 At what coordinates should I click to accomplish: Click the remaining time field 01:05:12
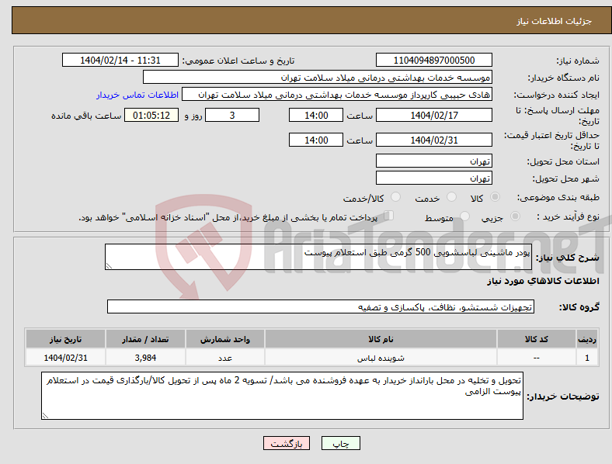tap(151, 116)
